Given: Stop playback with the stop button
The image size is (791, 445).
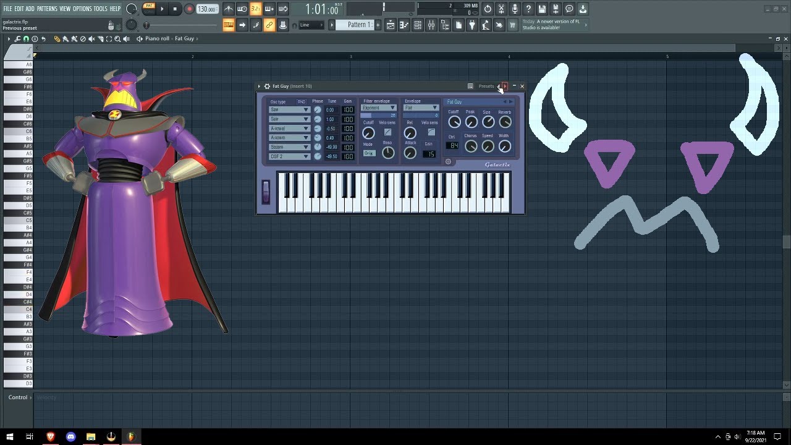Looking at the screenshot, I should (x=175, y=9).
